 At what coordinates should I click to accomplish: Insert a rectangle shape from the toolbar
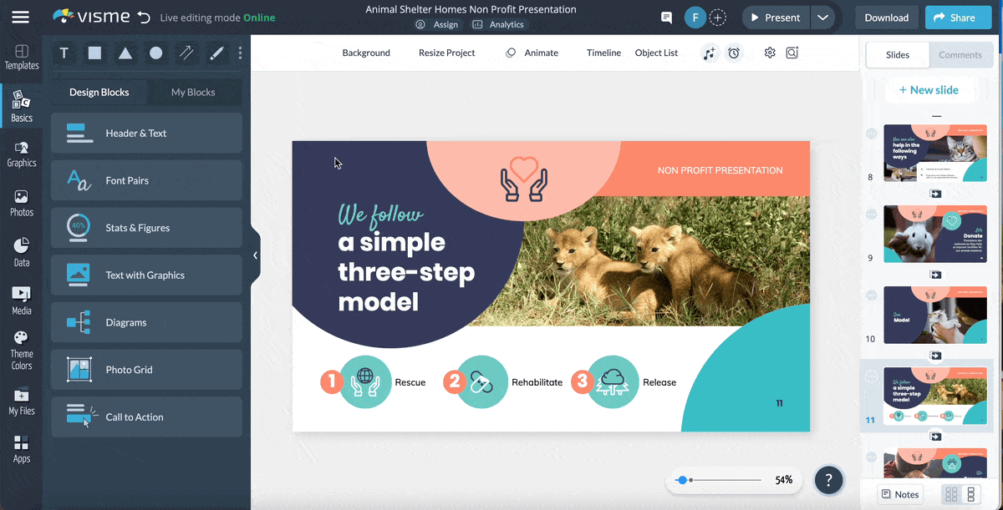[94, 53]
